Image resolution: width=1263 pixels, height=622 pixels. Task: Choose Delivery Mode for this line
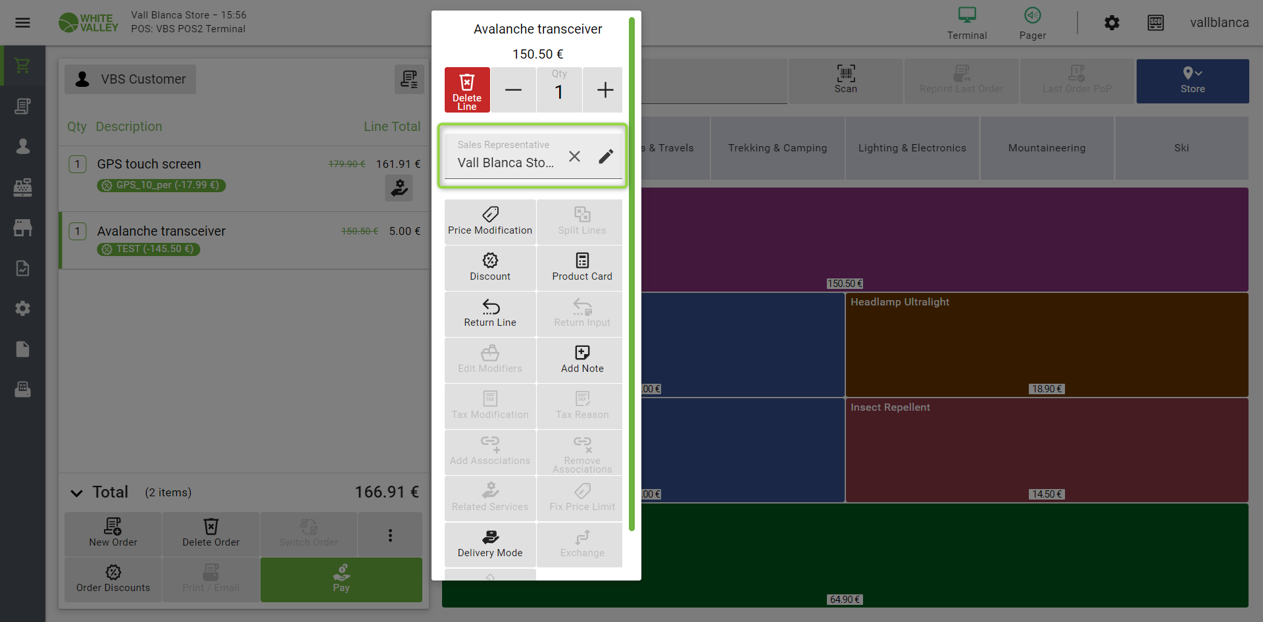click(x=490, y=544)
